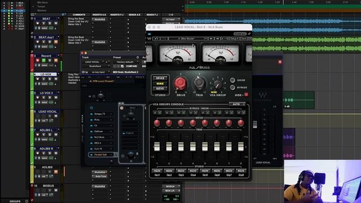The height and width of the screenshot is (203, 361).
Task: Toggle green input monitor on Record track
Action: pos(43,60)
